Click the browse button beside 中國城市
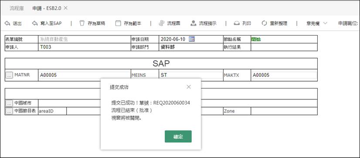This screenshot has width=360, height=158. (9, 103)
